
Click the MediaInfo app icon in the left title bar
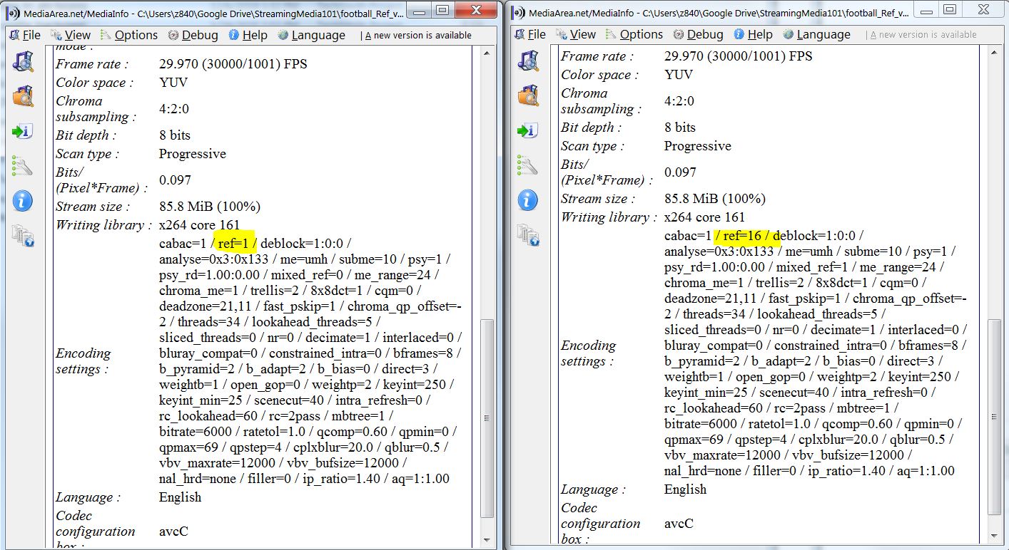coord(12,12)
